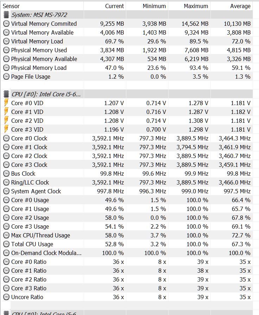Click the Minimum column header
Screen dimensions: 259x315
(x=154, y=6)
